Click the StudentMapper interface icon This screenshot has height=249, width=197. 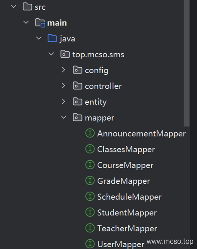[x=90, y=212]
